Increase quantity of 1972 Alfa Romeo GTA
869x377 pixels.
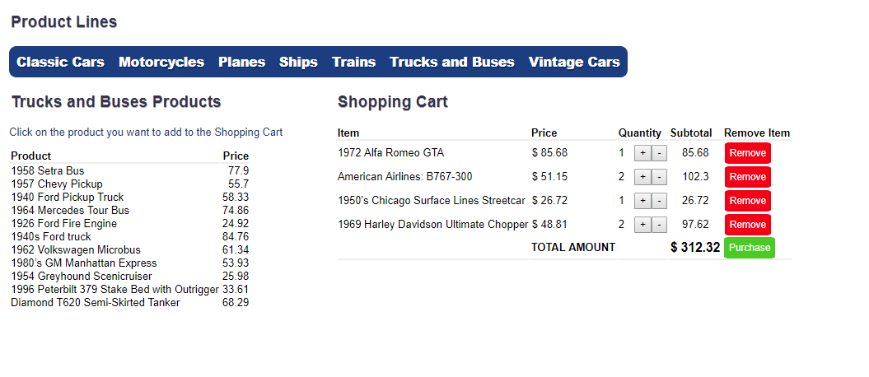[x=642, y=153]
